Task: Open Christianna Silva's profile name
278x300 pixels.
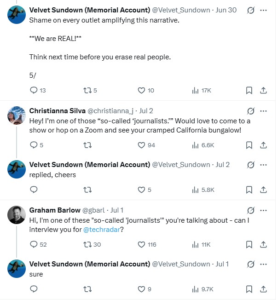Action: click(x=57, y=111)
